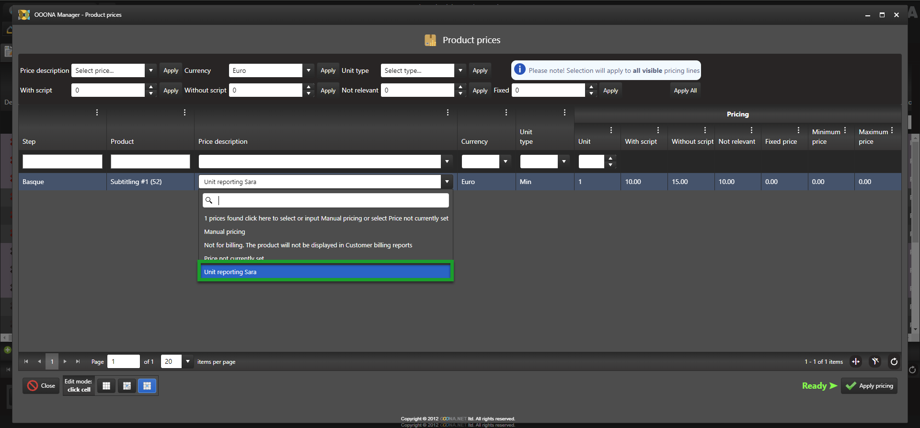This screenshot has width=920, height=428.
Task: Go to the next page of results
Action: click(65, 362)
